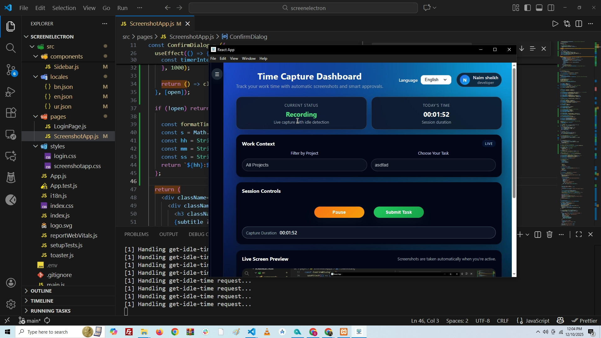601x338 pixels.
Task: Toggle the bottom panel layout icon
Action: click(539, 8)
